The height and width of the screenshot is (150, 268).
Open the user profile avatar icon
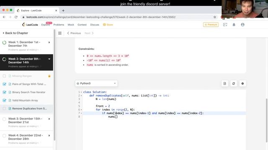coord(242,25)
